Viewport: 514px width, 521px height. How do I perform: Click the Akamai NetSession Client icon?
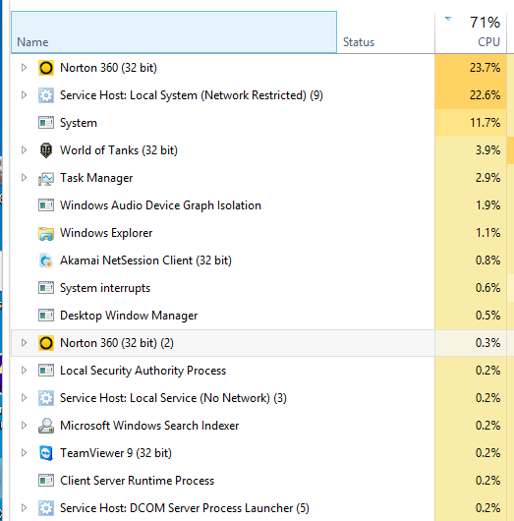tap(46, 260)
